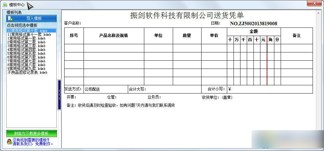
Task: Pick the 3常用格式第三款.kdmb template
Action: tap(27, 46)
